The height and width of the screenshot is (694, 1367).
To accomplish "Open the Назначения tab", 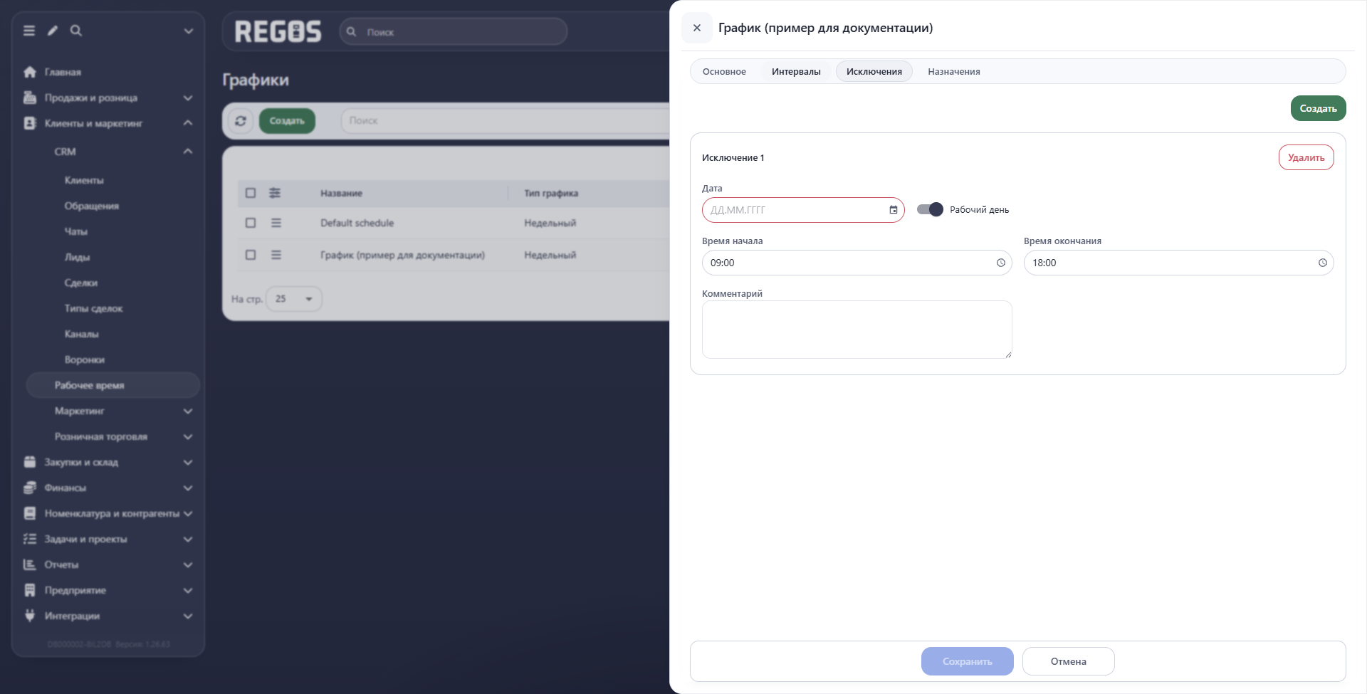I will click(954, 71).
